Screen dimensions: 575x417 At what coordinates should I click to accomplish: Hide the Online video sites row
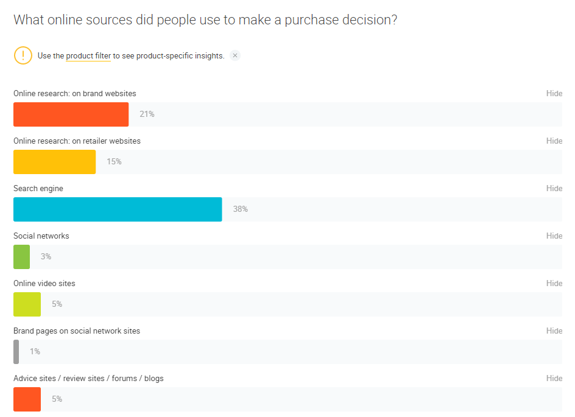554,284
